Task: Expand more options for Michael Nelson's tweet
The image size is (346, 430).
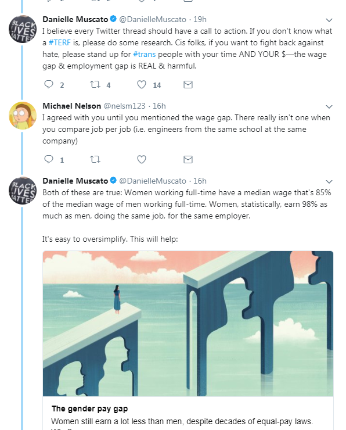Action: (329, 106)
